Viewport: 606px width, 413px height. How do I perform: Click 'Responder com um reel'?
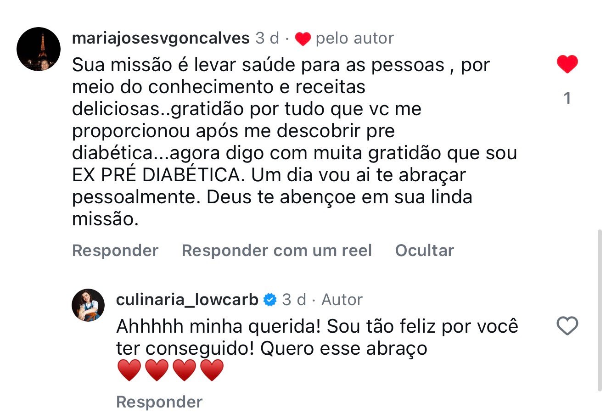(x=276, y=251)
